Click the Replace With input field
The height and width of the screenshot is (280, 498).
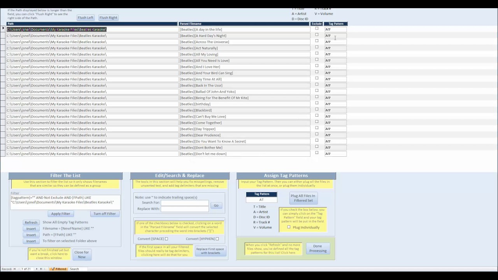coord(185,209)
